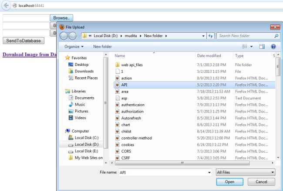Screen dimensions: 283x191
Task: Sort by the Date modified column header
Action: coord(209,56)
